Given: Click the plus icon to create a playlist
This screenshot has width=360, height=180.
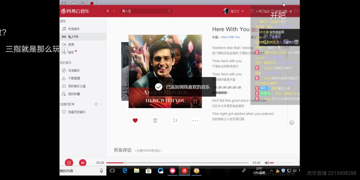Looking at the screenshot, I should click(x=96, y=104).
